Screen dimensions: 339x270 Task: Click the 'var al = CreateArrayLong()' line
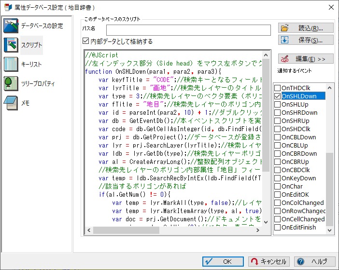180,162
